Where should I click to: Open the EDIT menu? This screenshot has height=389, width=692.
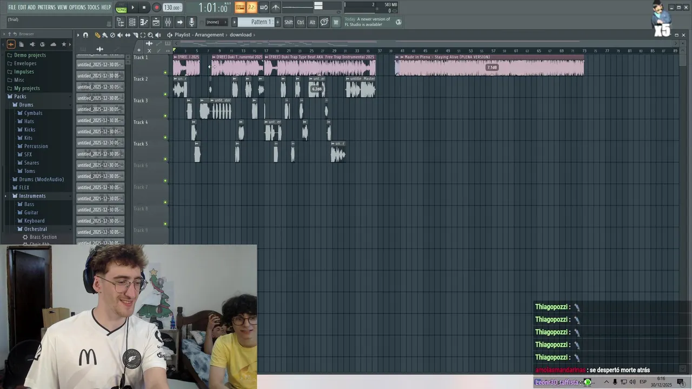point(22,8)
